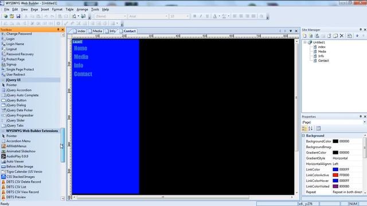Toggle bold formatting
This screenshot has width=367, height=206.
pyautogui.click(x=194, y=16)
